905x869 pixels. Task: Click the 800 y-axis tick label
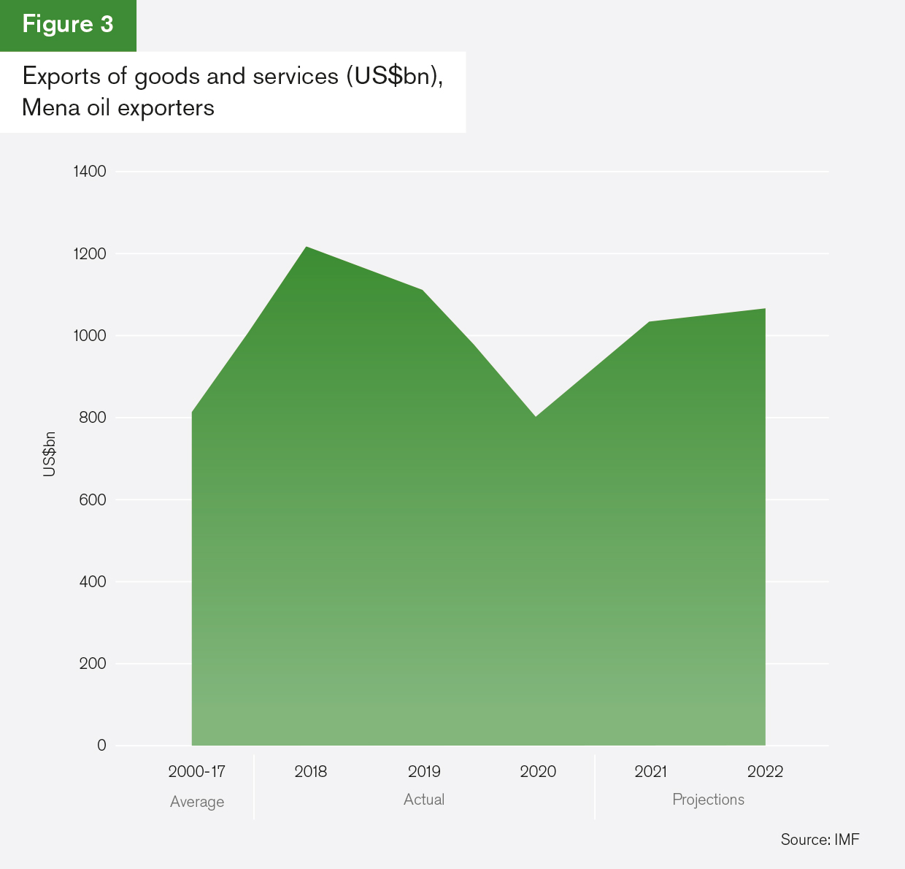coord(93,418)
